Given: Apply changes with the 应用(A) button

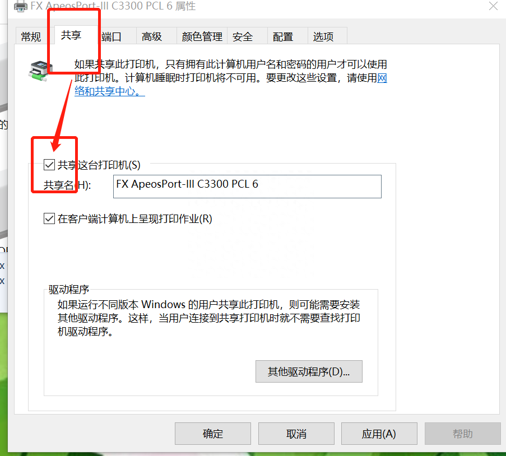Looking at the screenshot, I should [379, 434].
